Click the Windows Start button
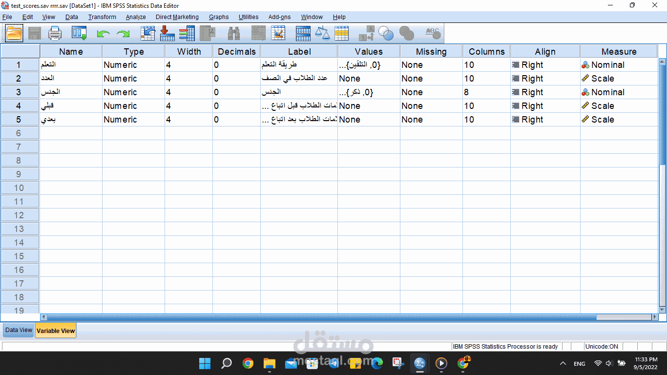 [x=205, y=363]
